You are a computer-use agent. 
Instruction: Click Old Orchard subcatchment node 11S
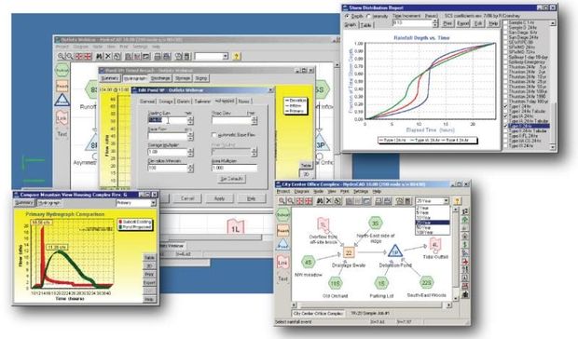tap(335, 283)
